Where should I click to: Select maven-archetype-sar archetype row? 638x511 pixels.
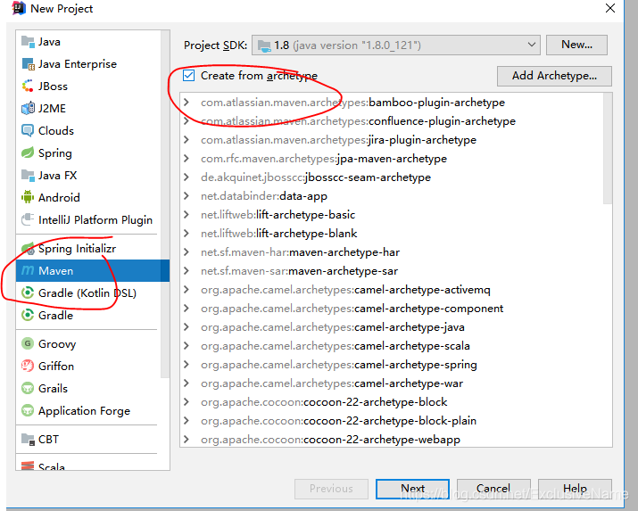tap(392, 271)
